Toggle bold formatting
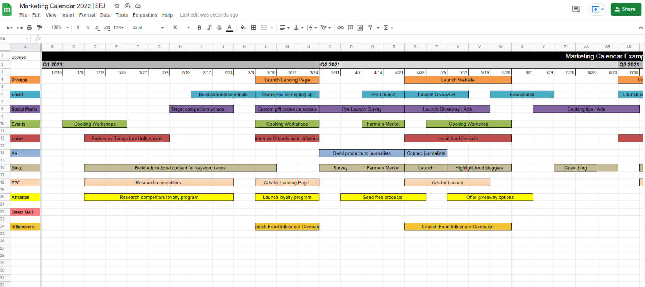This screenshot has width=645, height=287. 199,28
